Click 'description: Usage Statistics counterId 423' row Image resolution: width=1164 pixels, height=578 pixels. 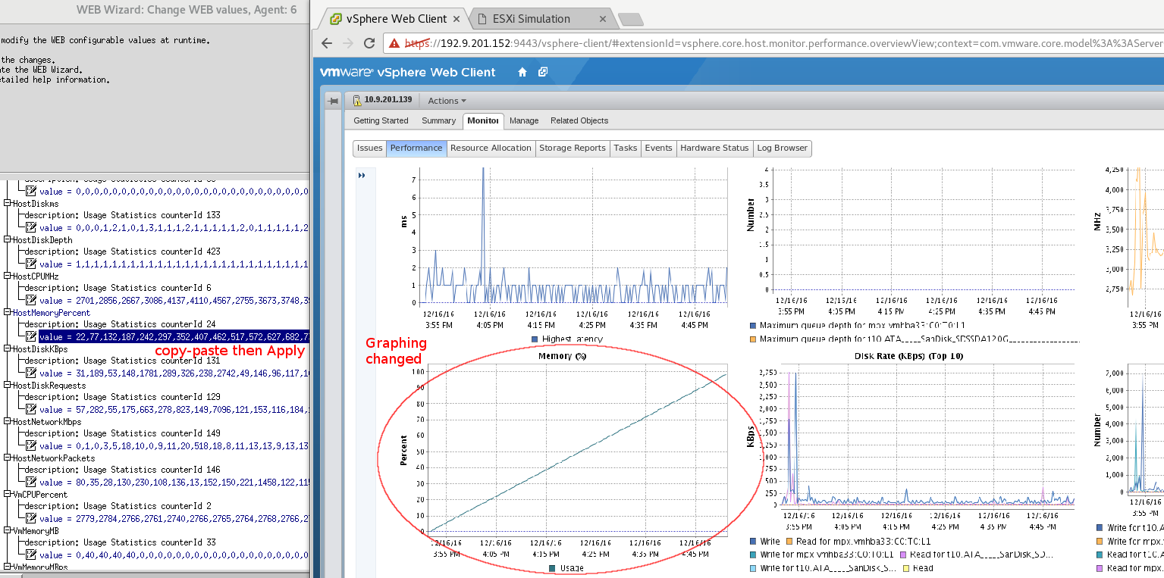tap(122, 252)
